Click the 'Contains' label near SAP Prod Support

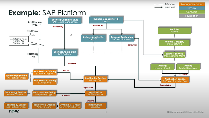point(66,70)
